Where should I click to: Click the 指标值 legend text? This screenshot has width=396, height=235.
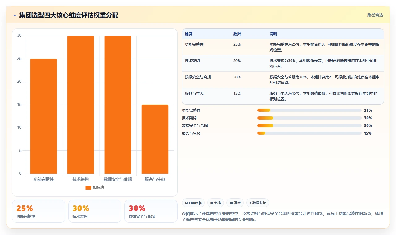point(98,187)
